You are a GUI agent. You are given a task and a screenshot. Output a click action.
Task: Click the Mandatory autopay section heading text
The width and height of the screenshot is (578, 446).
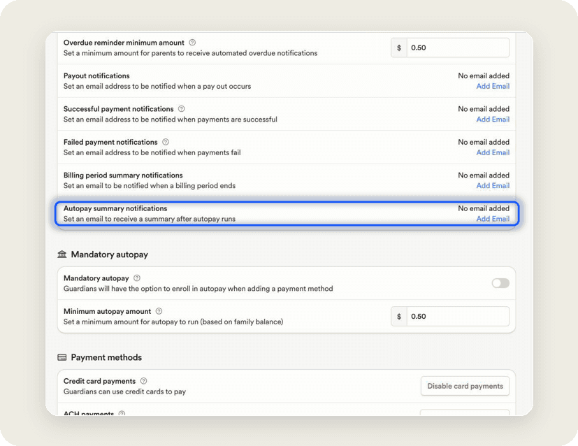coord(110,254)
